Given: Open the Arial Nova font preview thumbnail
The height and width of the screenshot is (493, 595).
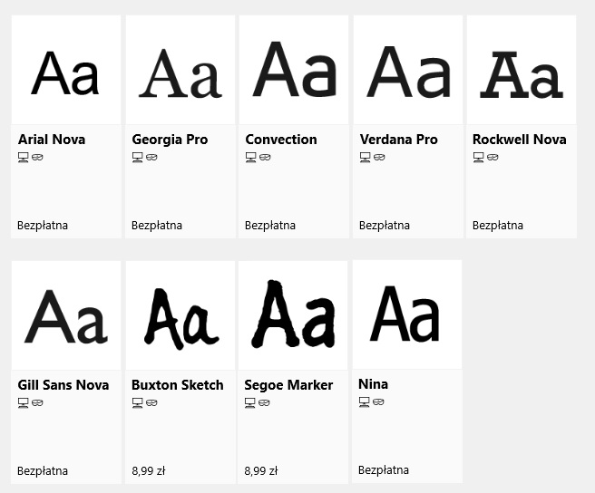Looking at the screenshot, I should 65,71.
